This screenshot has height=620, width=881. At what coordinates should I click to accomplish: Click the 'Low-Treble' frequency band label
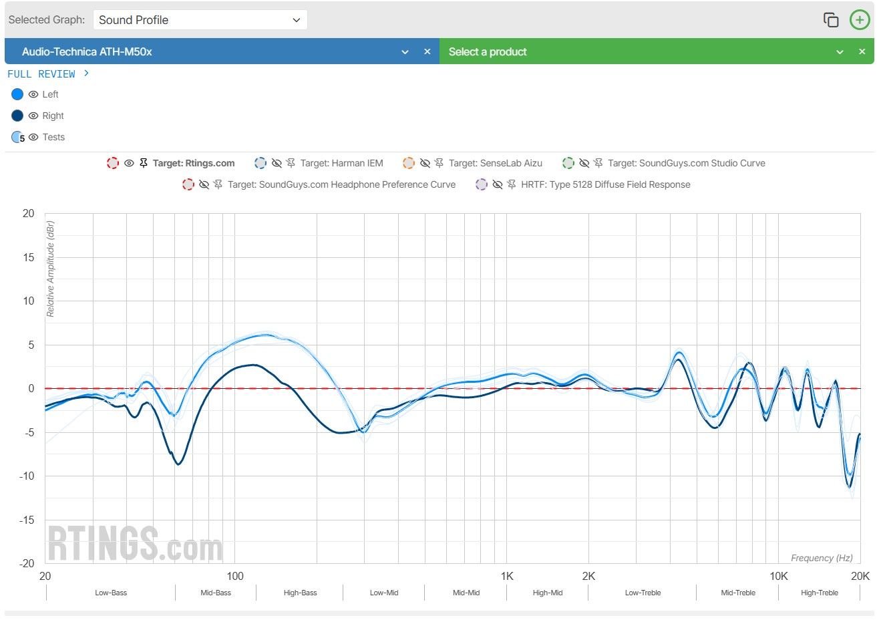point(643,593)
